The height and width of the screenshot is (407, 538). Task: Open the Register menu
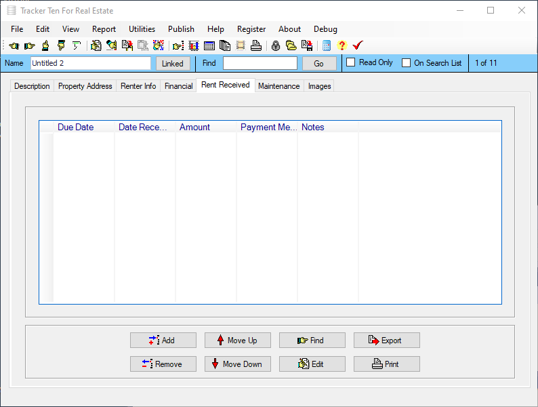pyautogui.click(x=251, y=29)
